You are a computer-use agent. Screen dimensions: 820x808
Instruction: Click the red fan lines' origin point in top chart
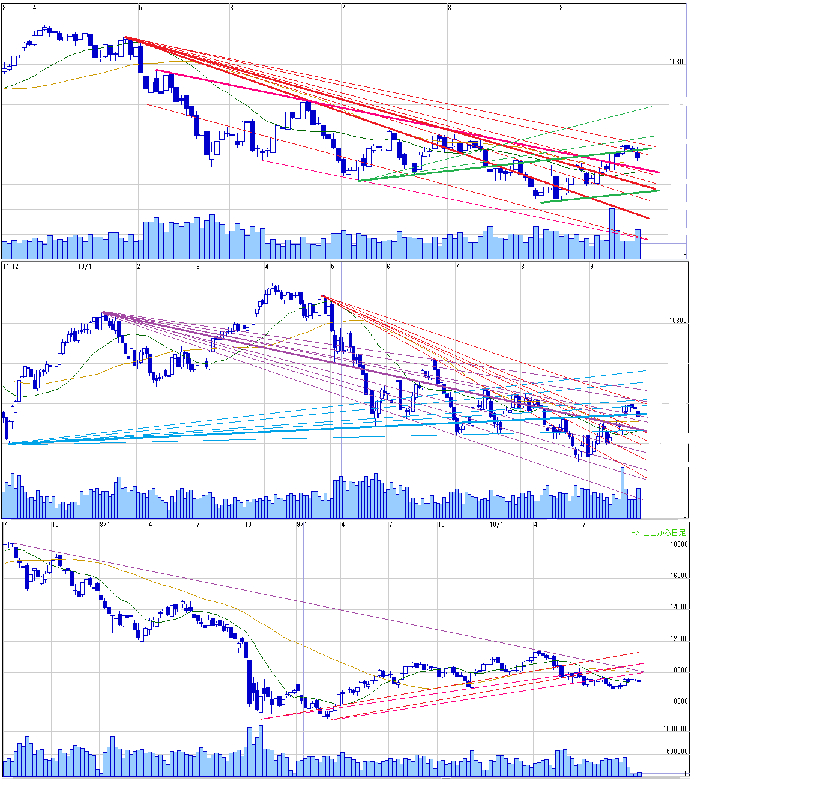click(x=124, y=38)
